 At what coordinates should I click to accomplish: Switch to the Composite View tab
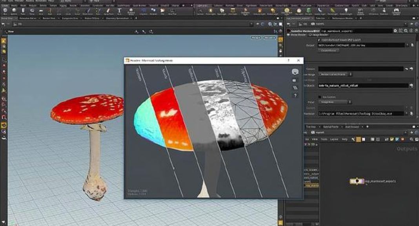(x=70, y=18)
